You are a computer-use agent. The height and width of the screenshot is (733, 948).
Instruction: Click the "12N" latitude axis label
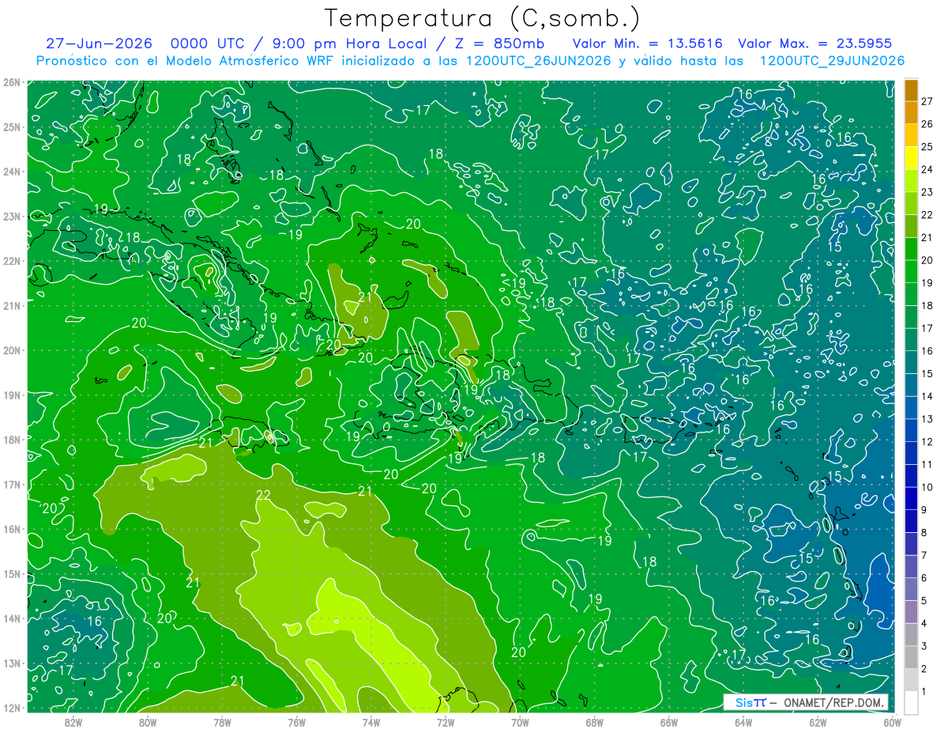11,708
